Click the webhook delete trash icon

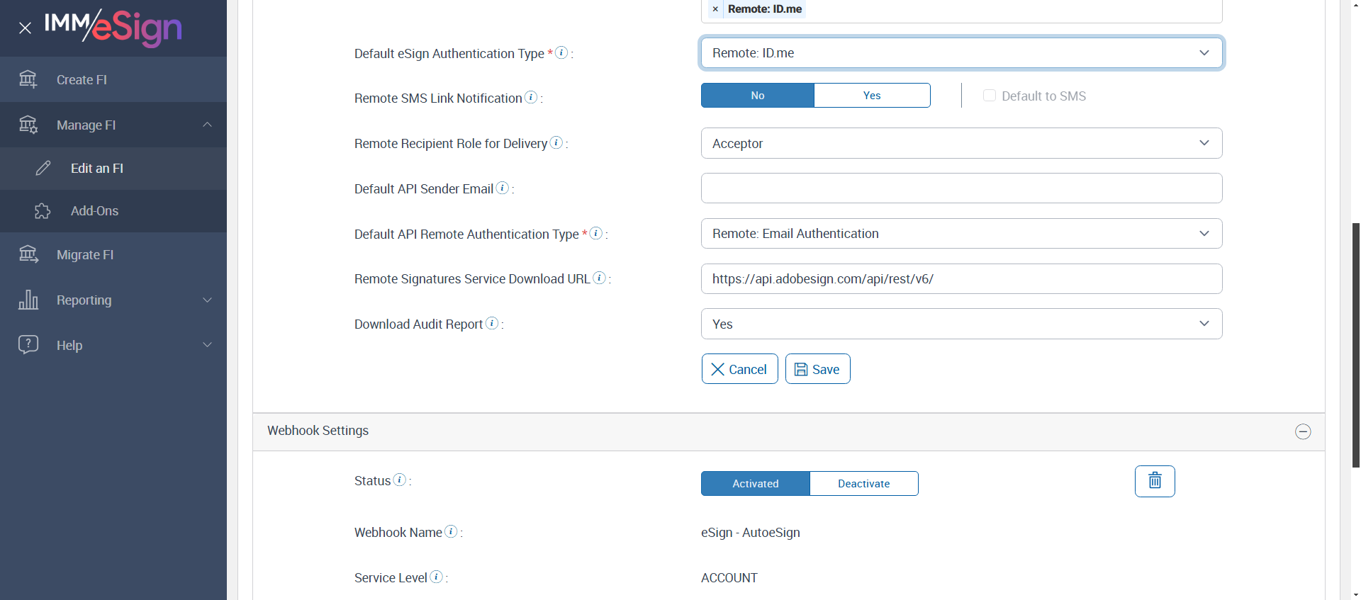1154,481
